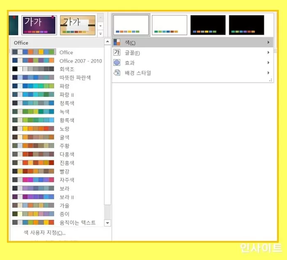Image resolution: width=287 pixels, height=260 pixels.
Task: Choose the first black variant thumbnail
Action: coord(208,25)
